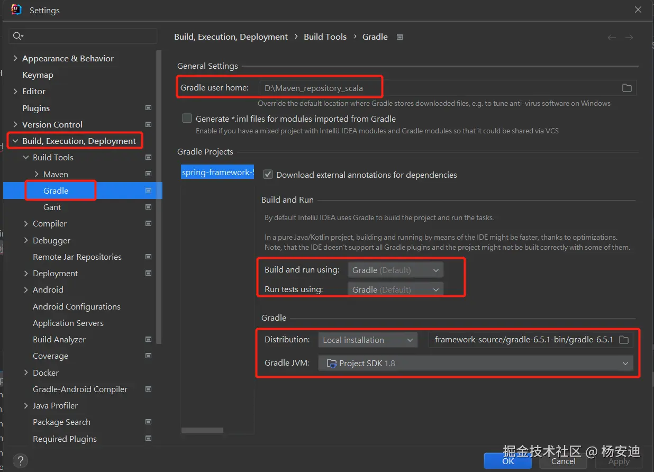Viewport: 654px width, 472px height.
Task: Click the project-level icon on Deployment row
Action: (149, 273)
